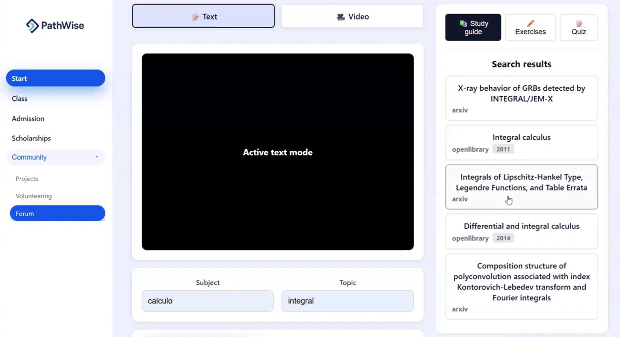Click the pencil icon on Exercises button

click(x=531, y=23)
